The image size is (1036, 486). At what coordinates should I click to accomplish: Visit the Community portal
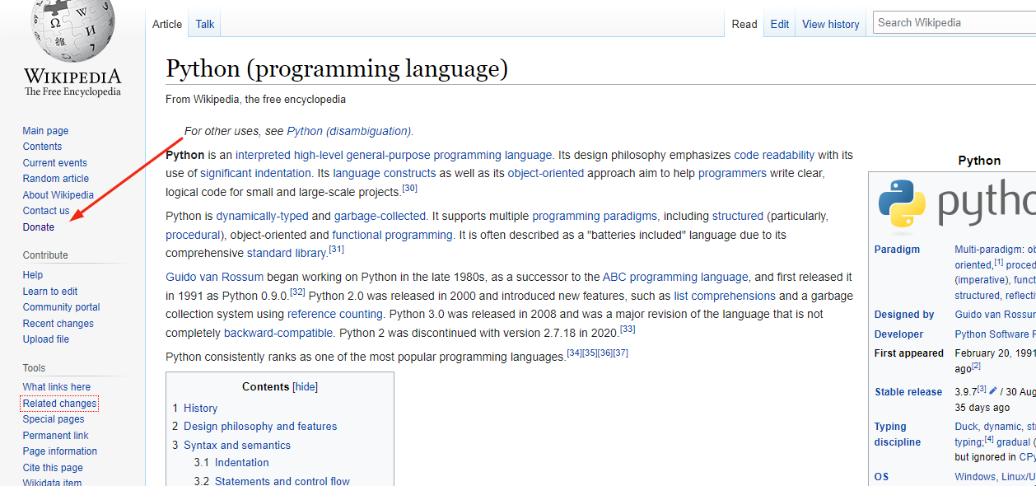[x=62, y=307]
